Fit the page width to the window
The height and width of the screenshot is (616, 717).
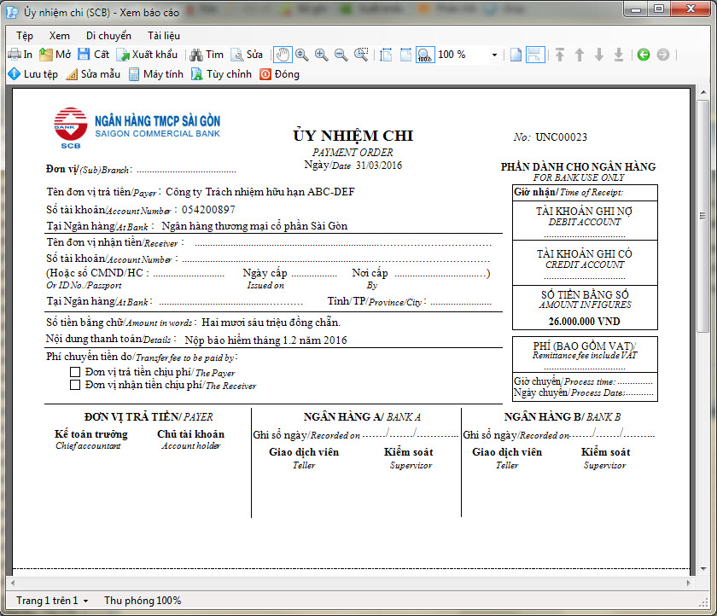click(405, 55)
